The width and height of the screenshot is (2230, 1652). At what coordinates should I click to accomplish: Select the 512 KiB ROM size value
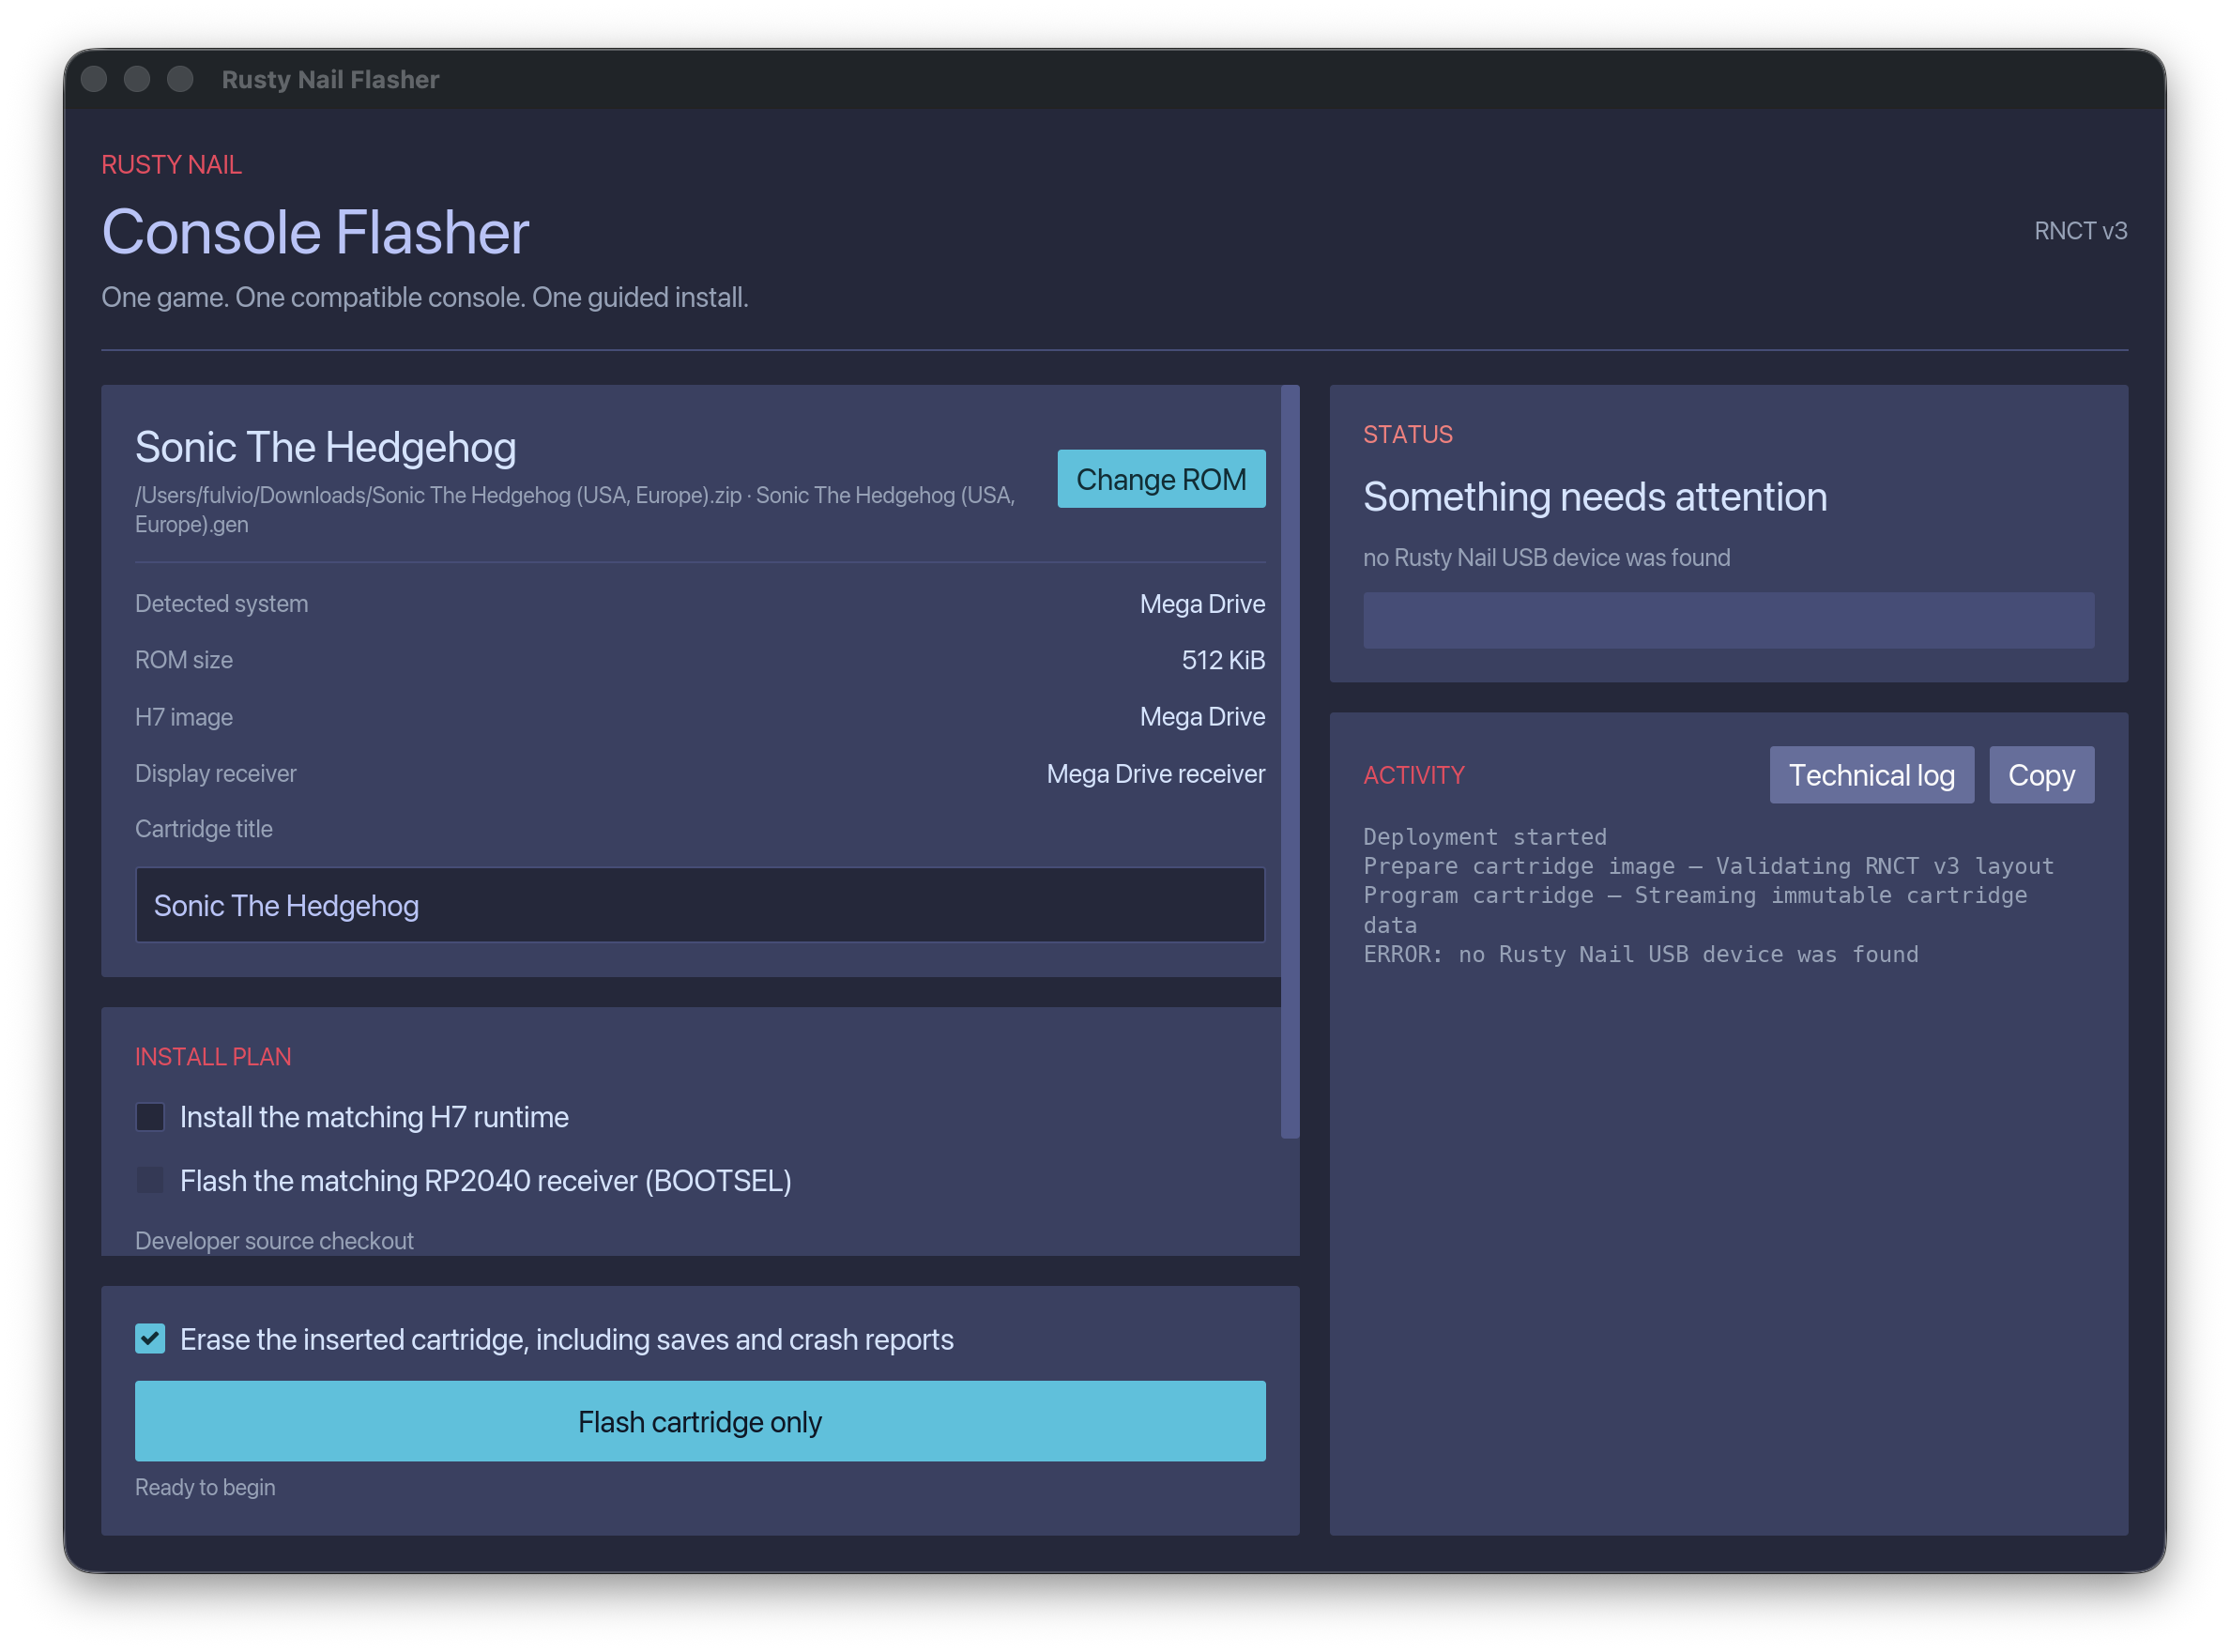point(1222,660)
